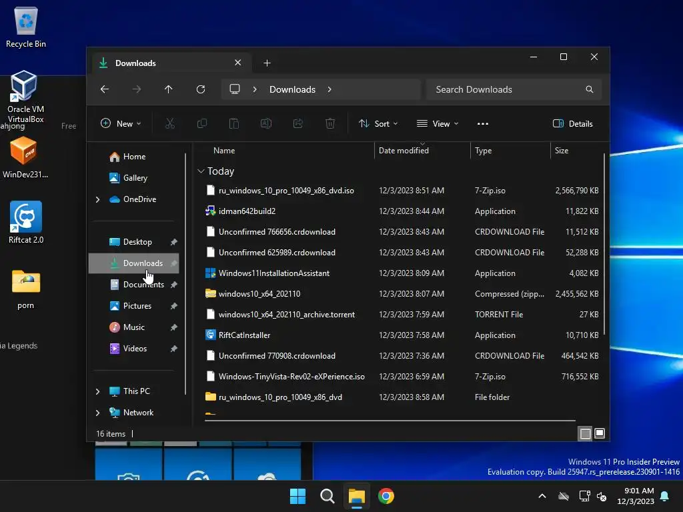Launch Chrome from the taskbar
The width and height of the screenshot is (683, 512).
coord(386,496)
